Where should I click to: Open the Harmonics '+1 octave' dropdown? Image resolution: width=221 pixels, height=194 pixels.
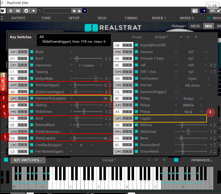tap(90, 65)
